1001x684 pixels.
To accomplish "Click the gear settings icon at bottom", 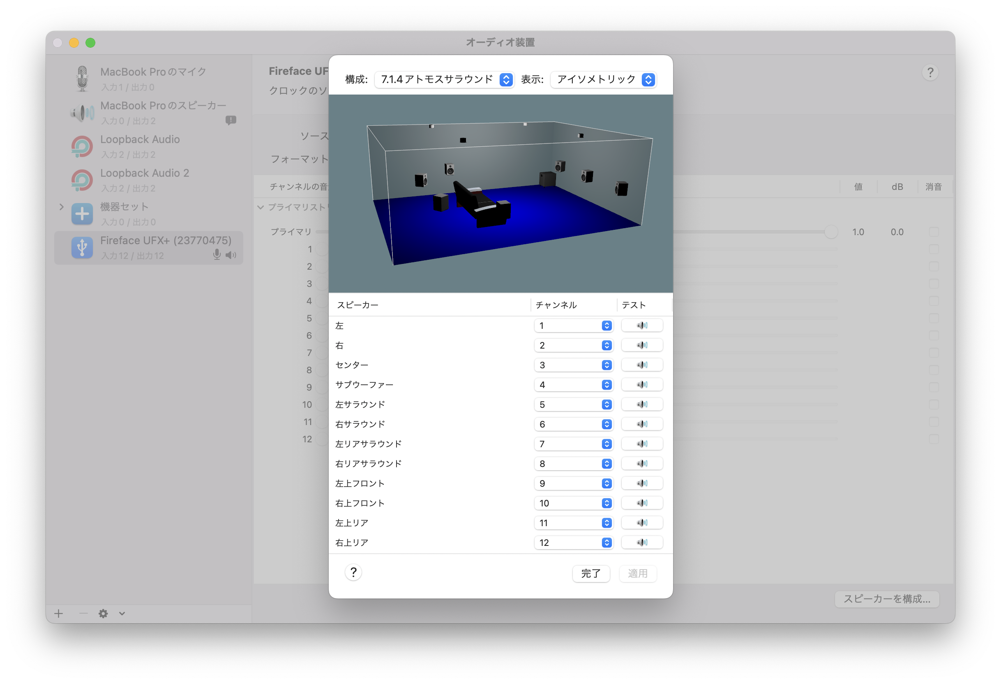I will pos(103,613).
